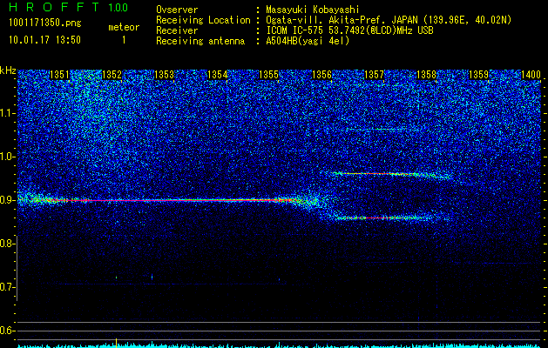Click the 1351 time marker

pyautogui.click(x=59, y=75)
